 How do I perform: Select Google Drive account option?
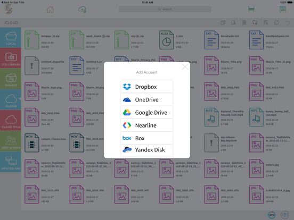[x=146, y=113]
